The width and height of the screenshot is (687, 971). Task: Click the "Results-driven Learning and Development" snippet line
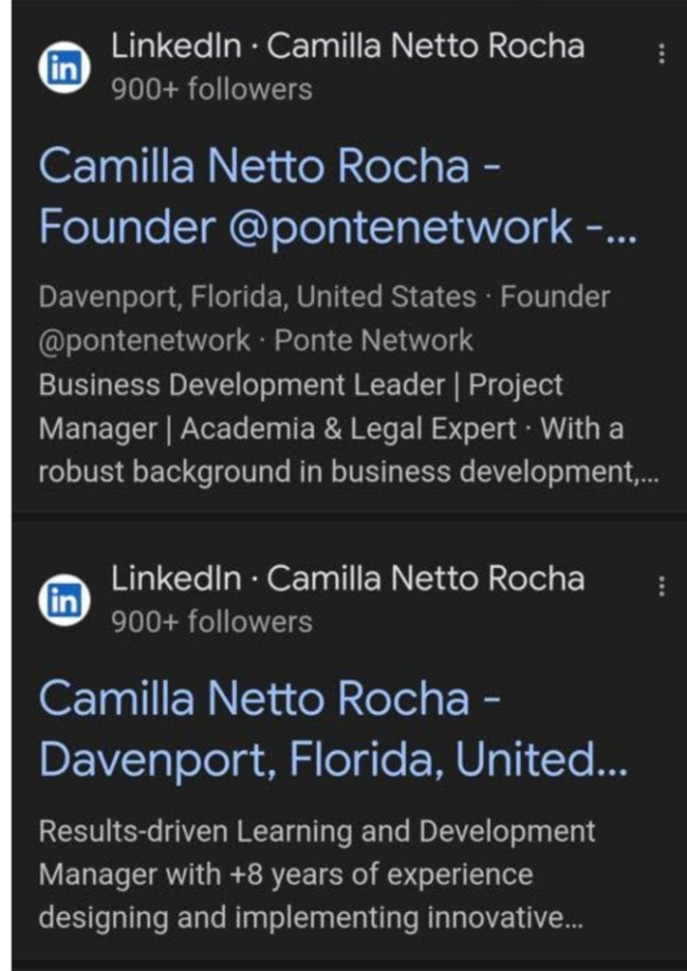tap(317, 832)
